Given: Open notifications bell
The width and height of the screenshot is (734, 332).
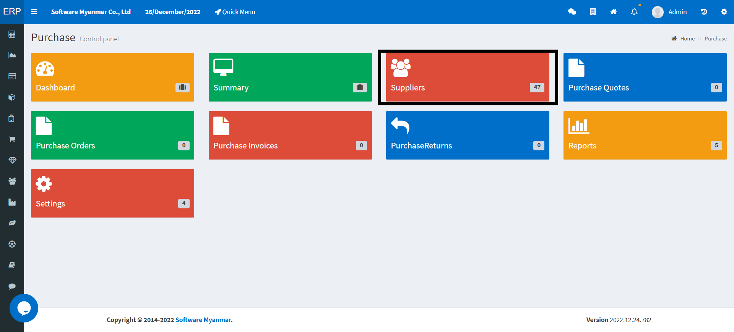Looking at the screenshot, I should pos(634,12).
